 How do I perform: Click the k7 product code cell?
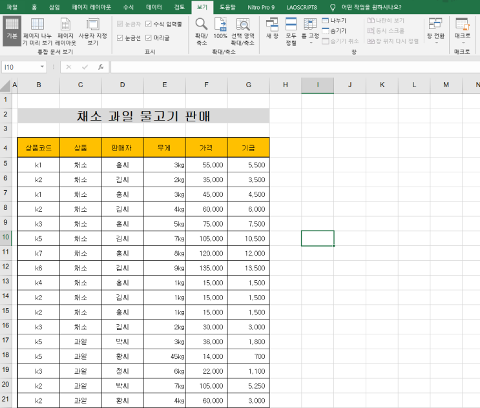[39, 253]
